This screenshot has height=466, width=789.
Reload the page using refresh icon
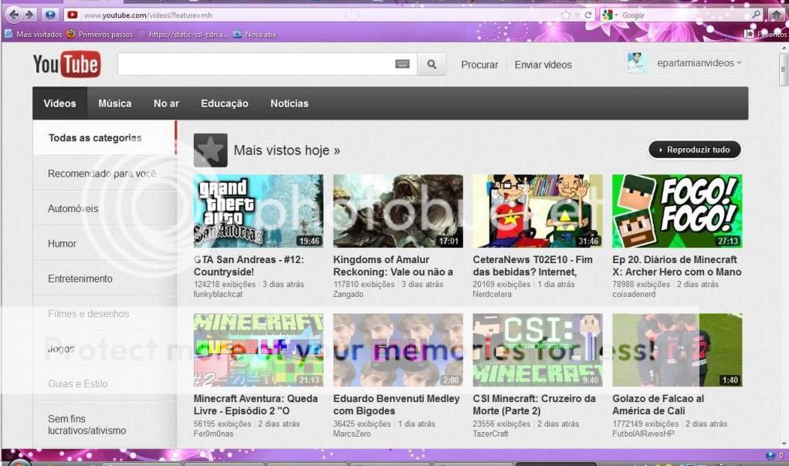click(588, 15)
